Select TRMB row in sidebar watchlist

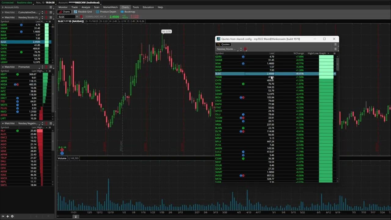(26, 45)
